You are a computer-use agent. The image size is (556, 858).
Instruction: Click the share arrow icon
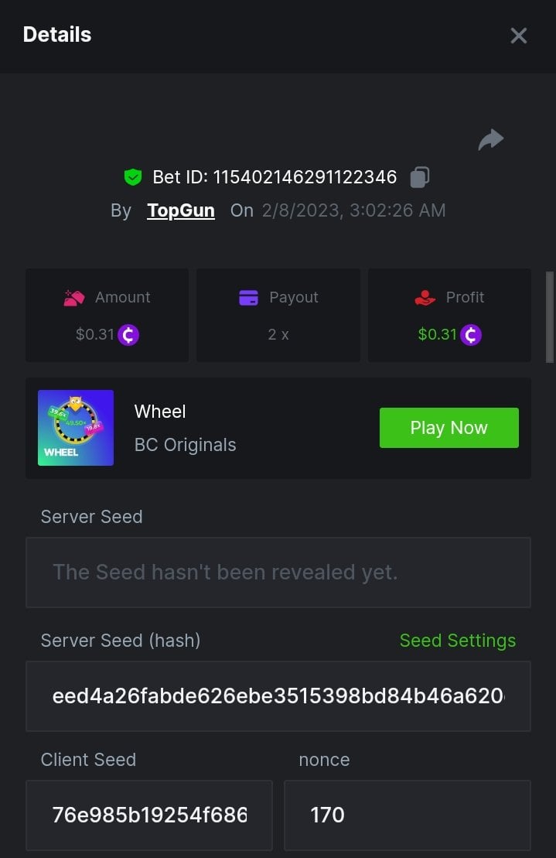[491, 140]
